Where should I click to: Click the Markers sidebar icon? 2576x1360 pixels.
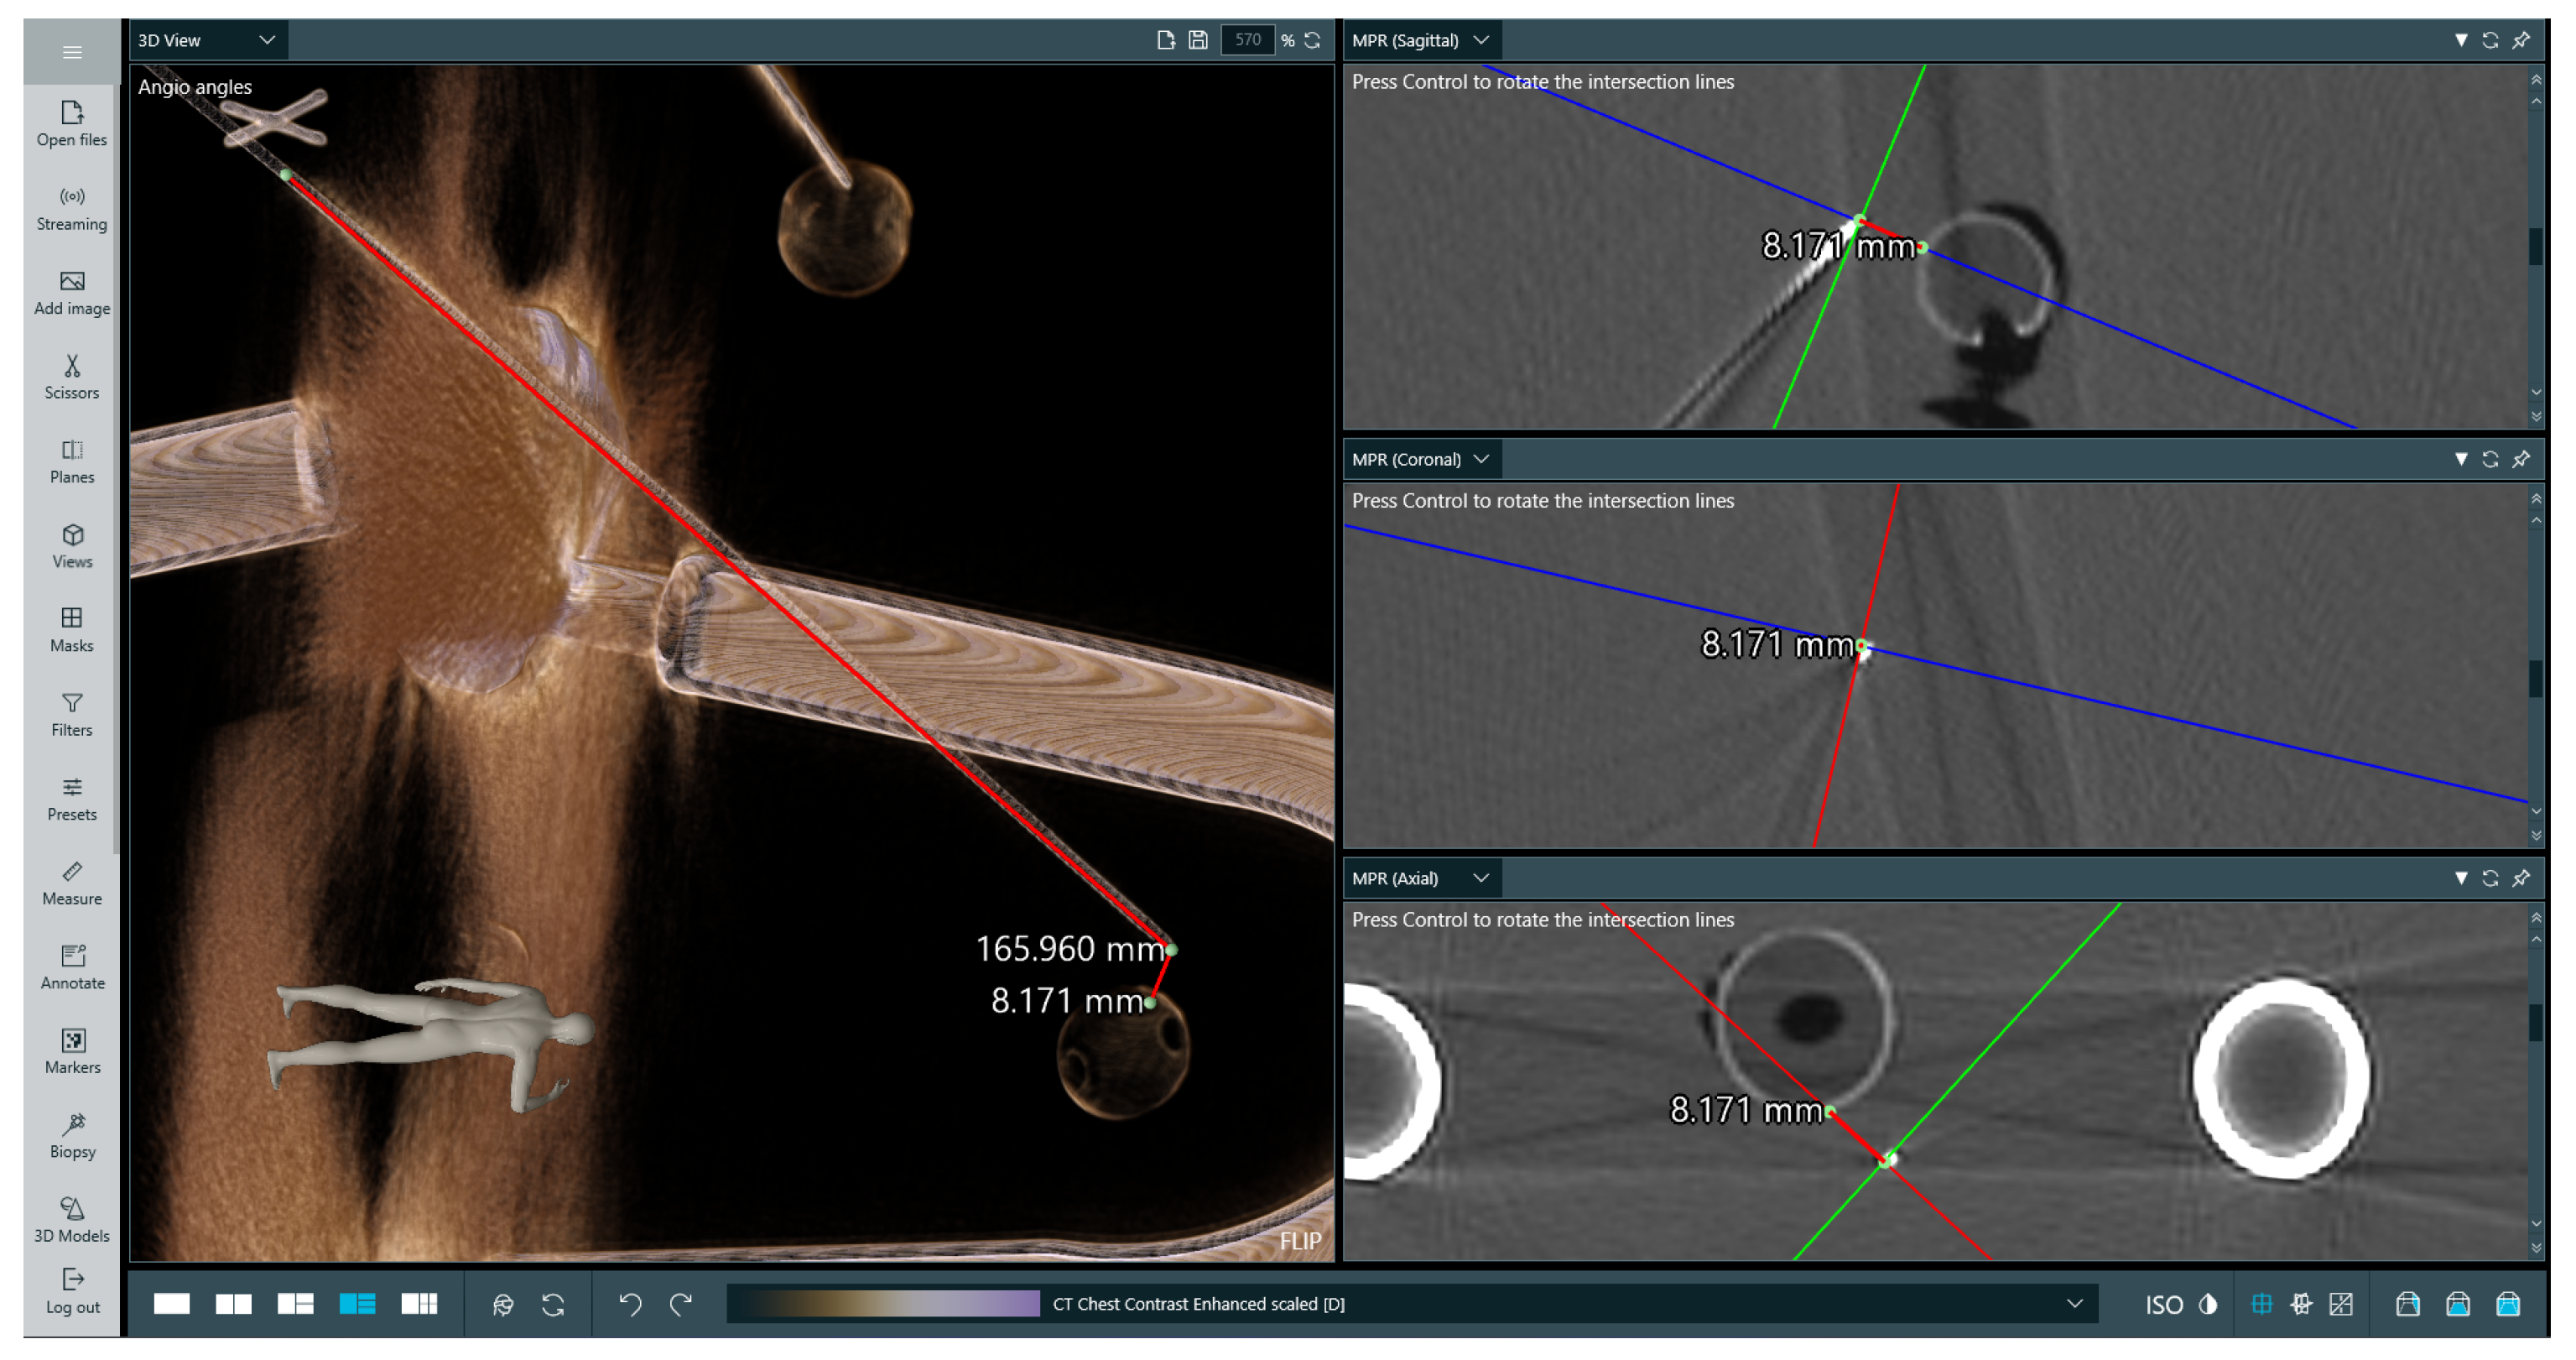pos(72,1051)
